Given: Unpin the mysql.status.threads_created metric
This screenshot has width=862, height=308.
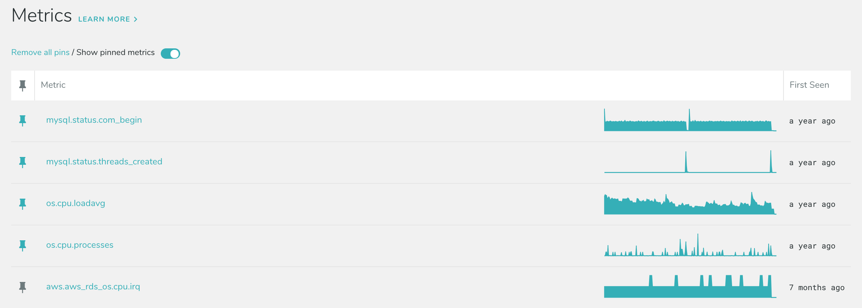Looking at the screenshot, I should [x=23, y=162].
